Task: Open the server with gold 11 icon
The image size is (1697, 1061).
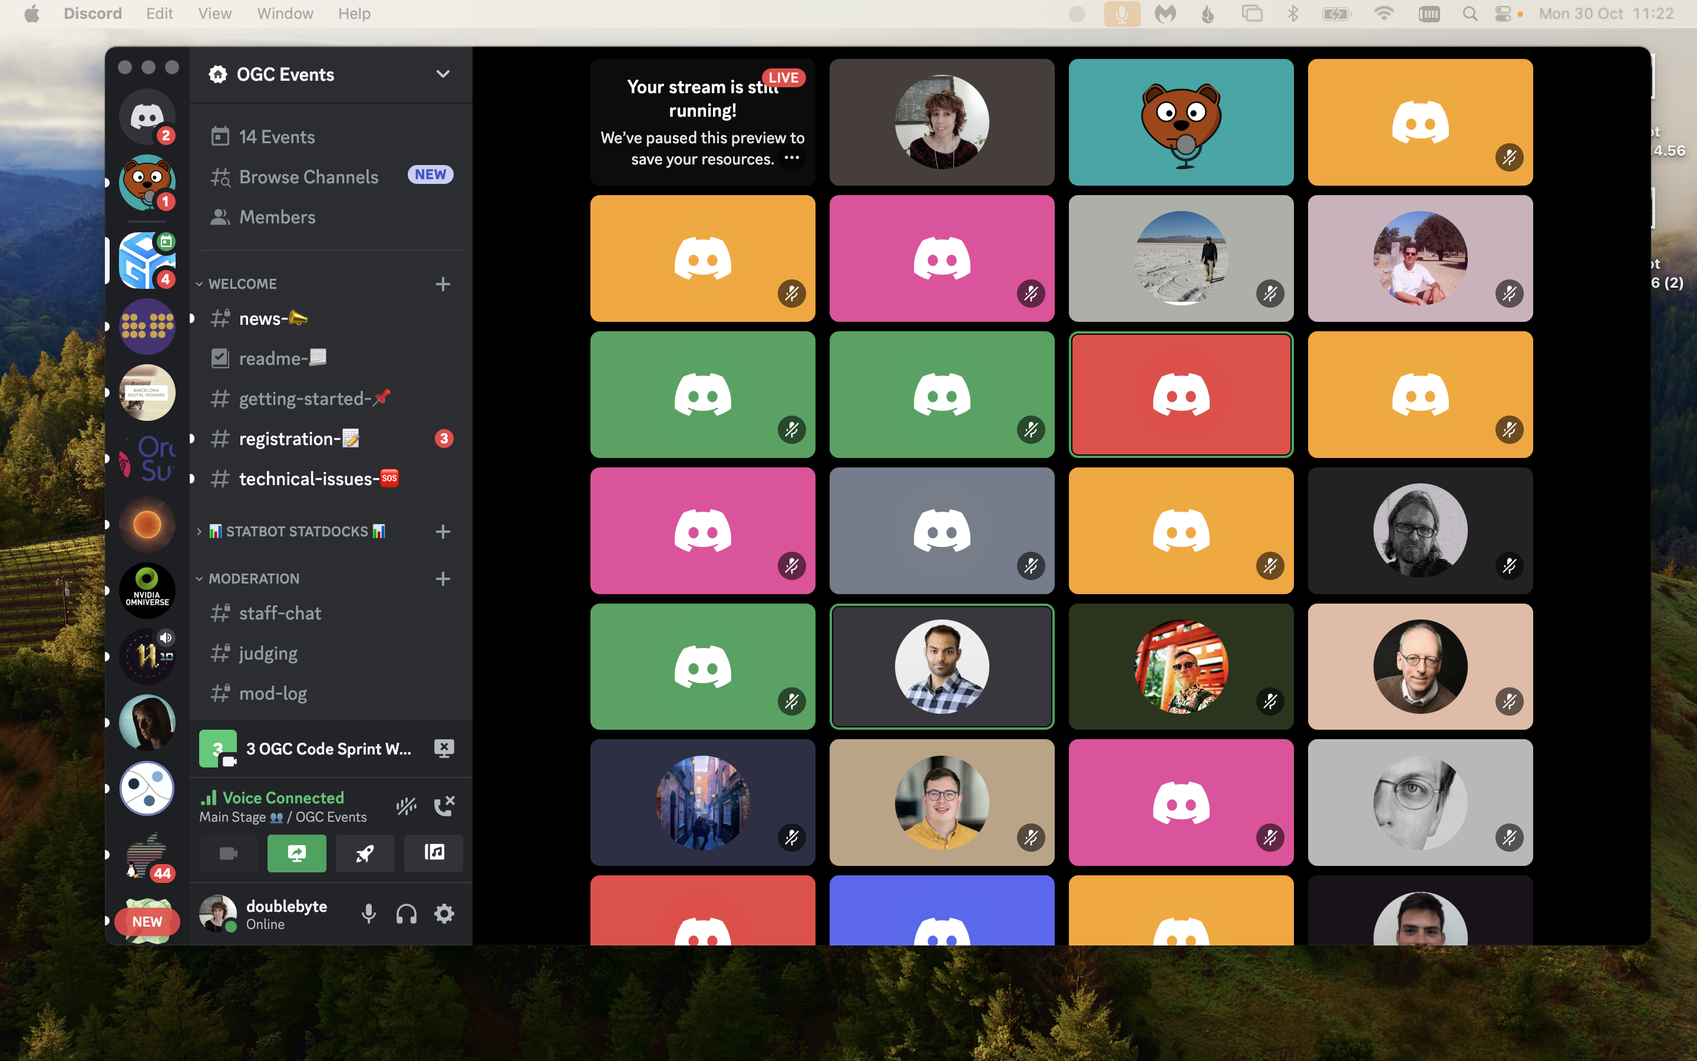Action: [147, 656]
